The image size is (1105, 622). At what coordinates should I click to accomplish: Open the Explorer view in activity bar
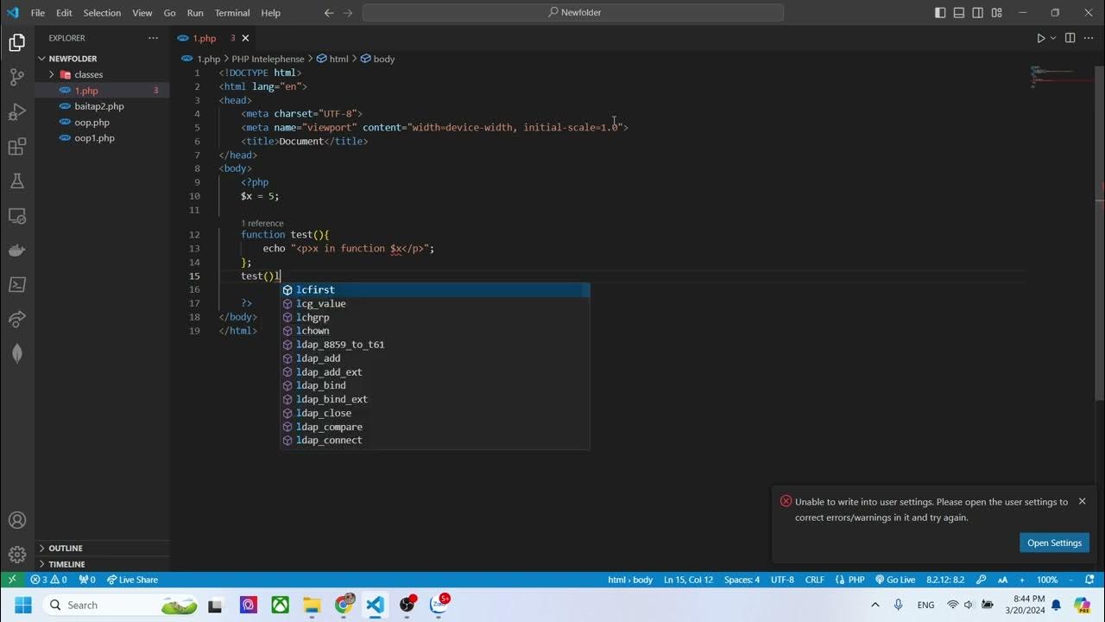click(16, 42)
